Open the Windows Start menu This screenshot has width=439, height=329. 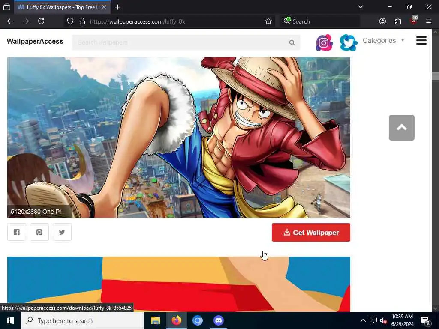[10, 320]
